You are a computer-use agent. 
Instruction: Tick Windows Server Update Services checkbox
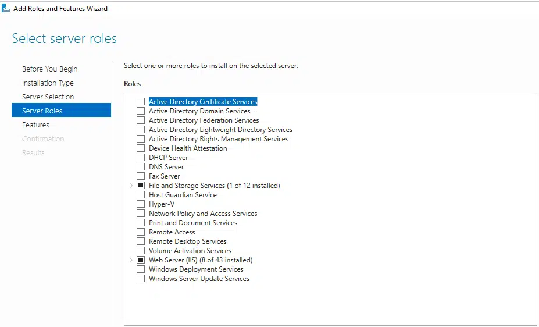click(x=141, y=279)
